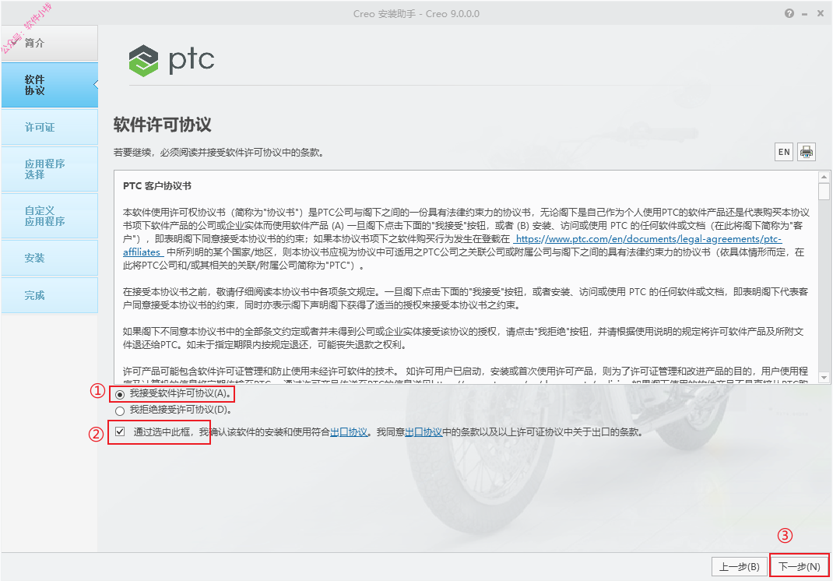Click the 下一步(N) button
Screen dimensions: 833x581
799,567
